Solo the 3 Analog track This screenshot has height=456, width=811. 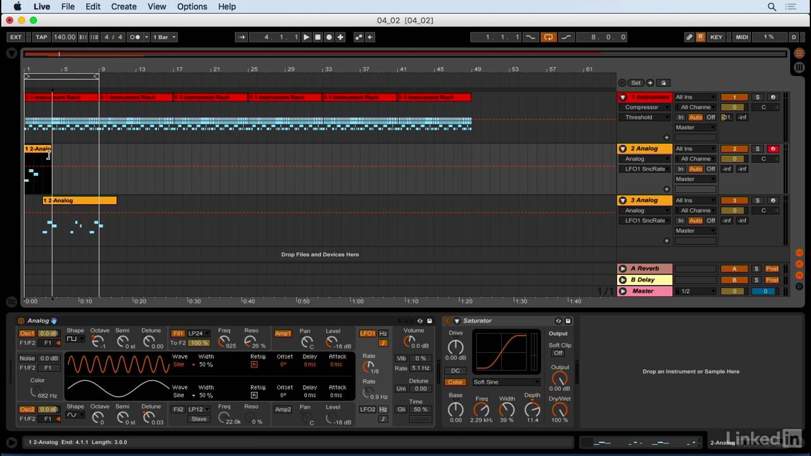757,199
